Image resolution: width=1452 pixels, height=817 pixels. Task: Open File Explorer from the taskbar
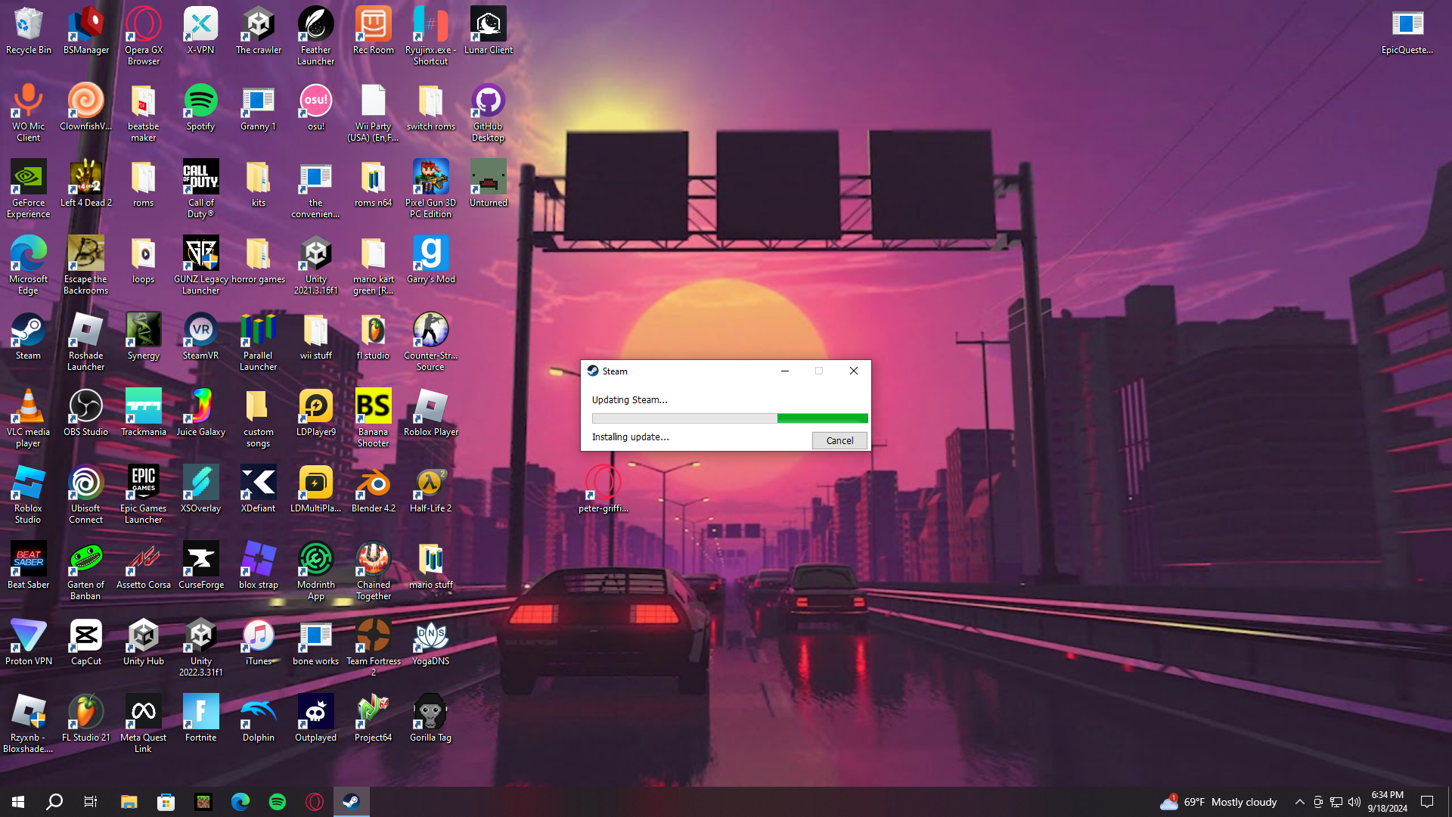tap(129, 802)
